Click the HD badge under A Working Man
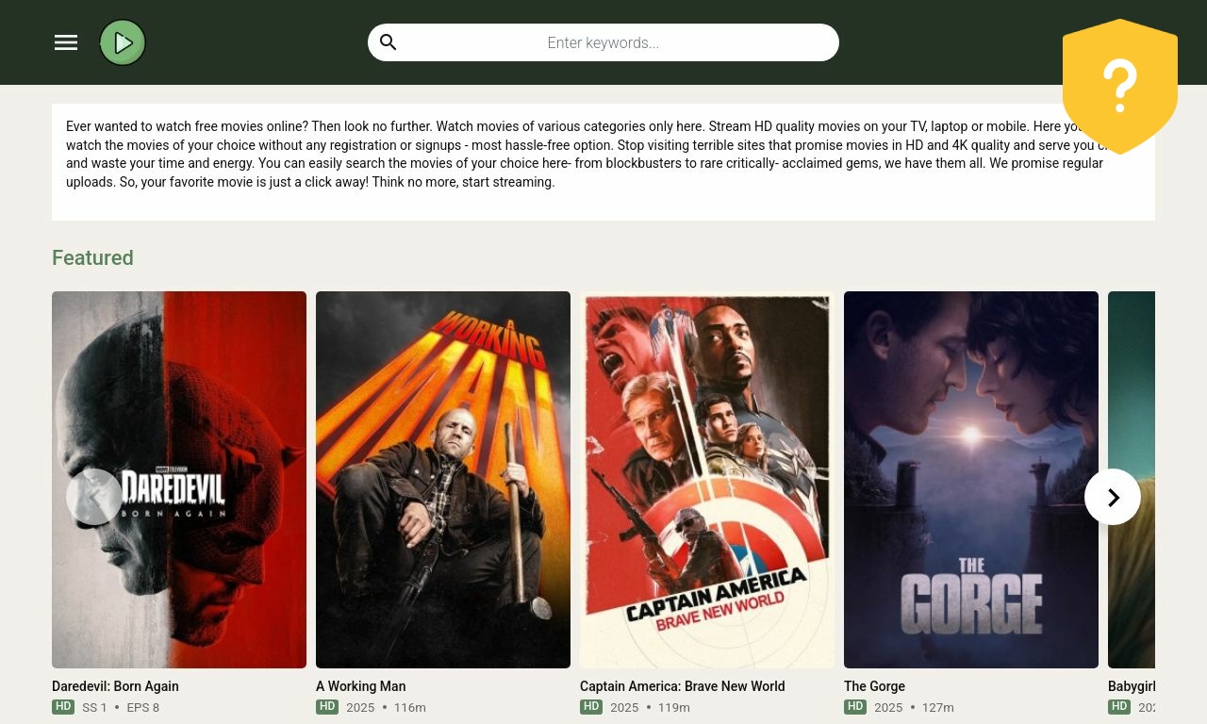Viewport: 1207px width, 724px height. [327, 706]
